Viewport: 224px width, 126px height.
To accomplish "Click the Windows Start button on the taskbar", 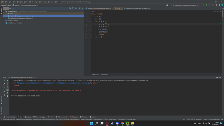I will tap(92, 123).
